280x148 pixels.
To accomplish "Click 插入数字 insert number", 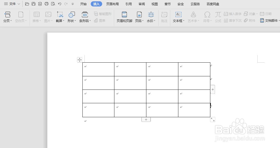I will [233, 14].
